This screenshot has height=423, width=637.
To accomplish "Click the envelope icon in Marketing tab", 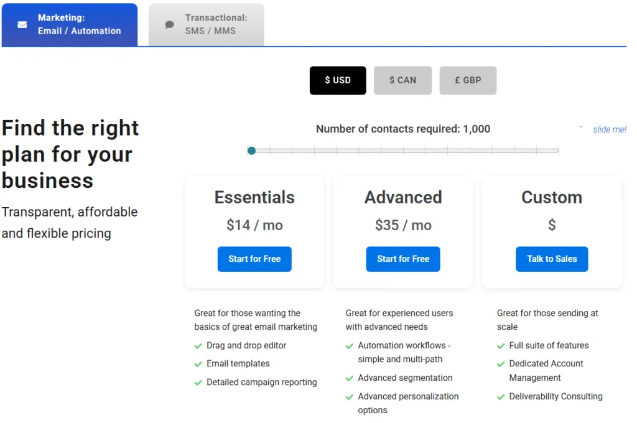I will pyautogui.click(x=22, y=25).
